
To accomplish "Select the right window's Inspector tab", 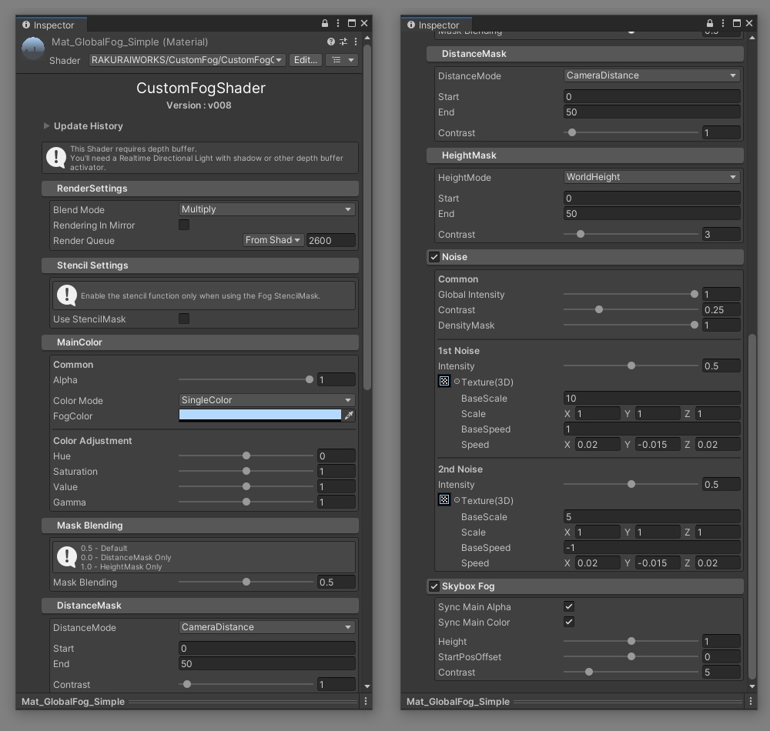I will [435, 24].
